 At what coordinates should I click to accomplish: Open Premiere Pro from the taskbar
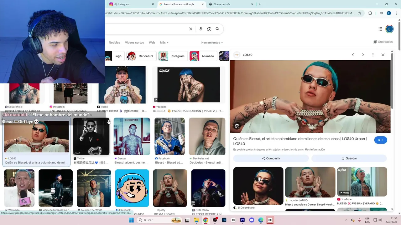point(242,220)
